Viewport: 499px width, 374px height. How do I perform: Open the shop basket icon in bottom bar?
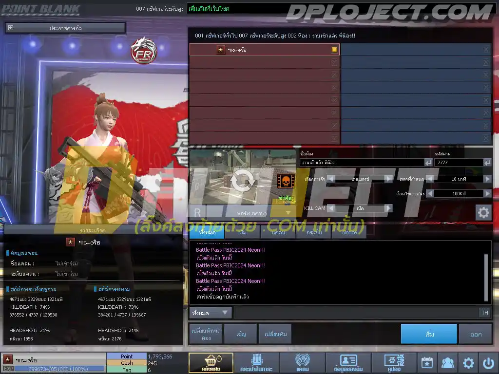tap(211, 362)
